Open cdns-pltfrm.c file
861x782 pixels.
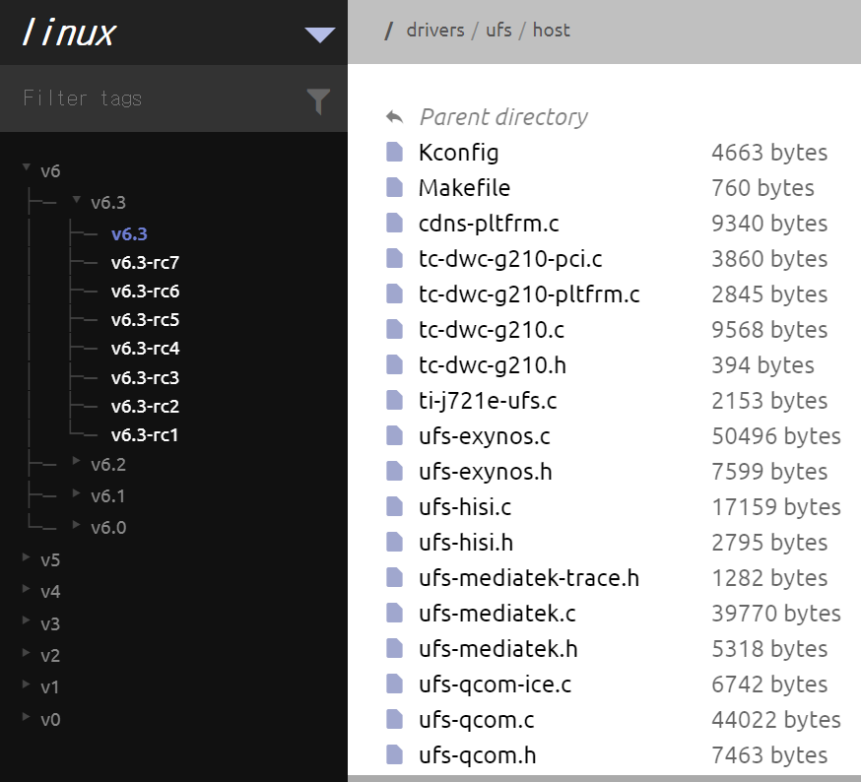(x=489, y=224)
